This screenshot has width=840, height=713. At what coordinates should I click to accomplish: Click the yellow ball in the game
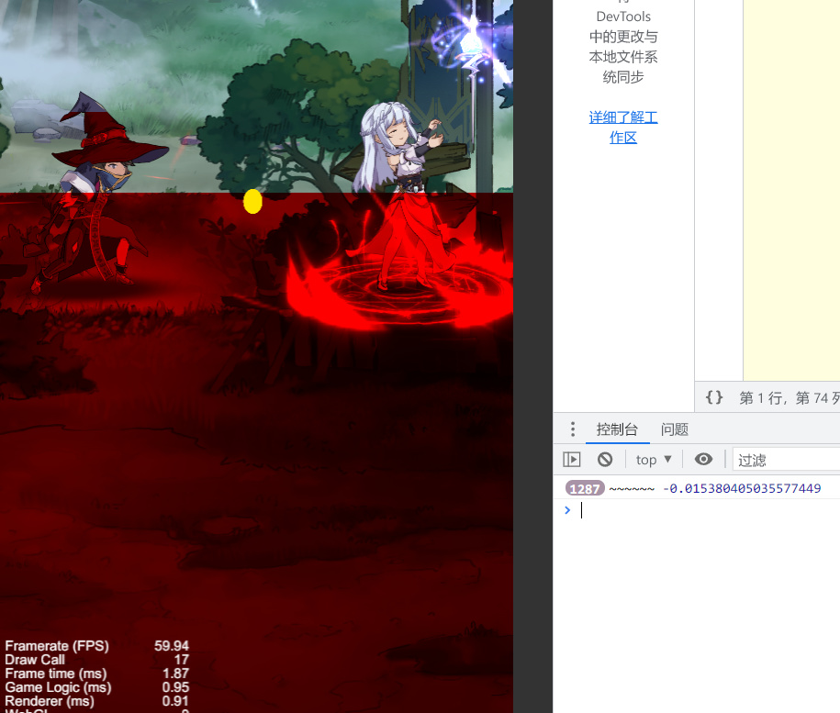click(x=252, y=201)
